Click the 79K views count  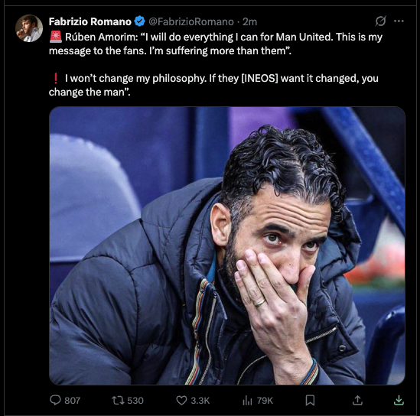[x=265, y=401]
